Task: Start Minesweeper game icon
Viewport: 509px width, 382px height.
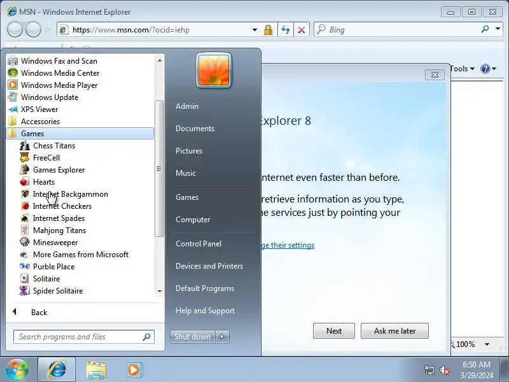Action: (25, 243)
